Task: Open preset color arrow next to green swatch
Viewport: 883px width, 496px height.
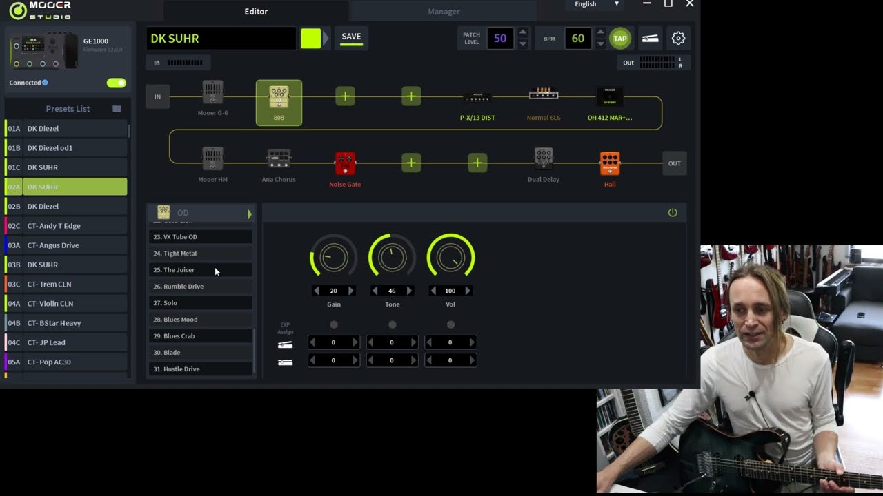Action: point(326,39)
